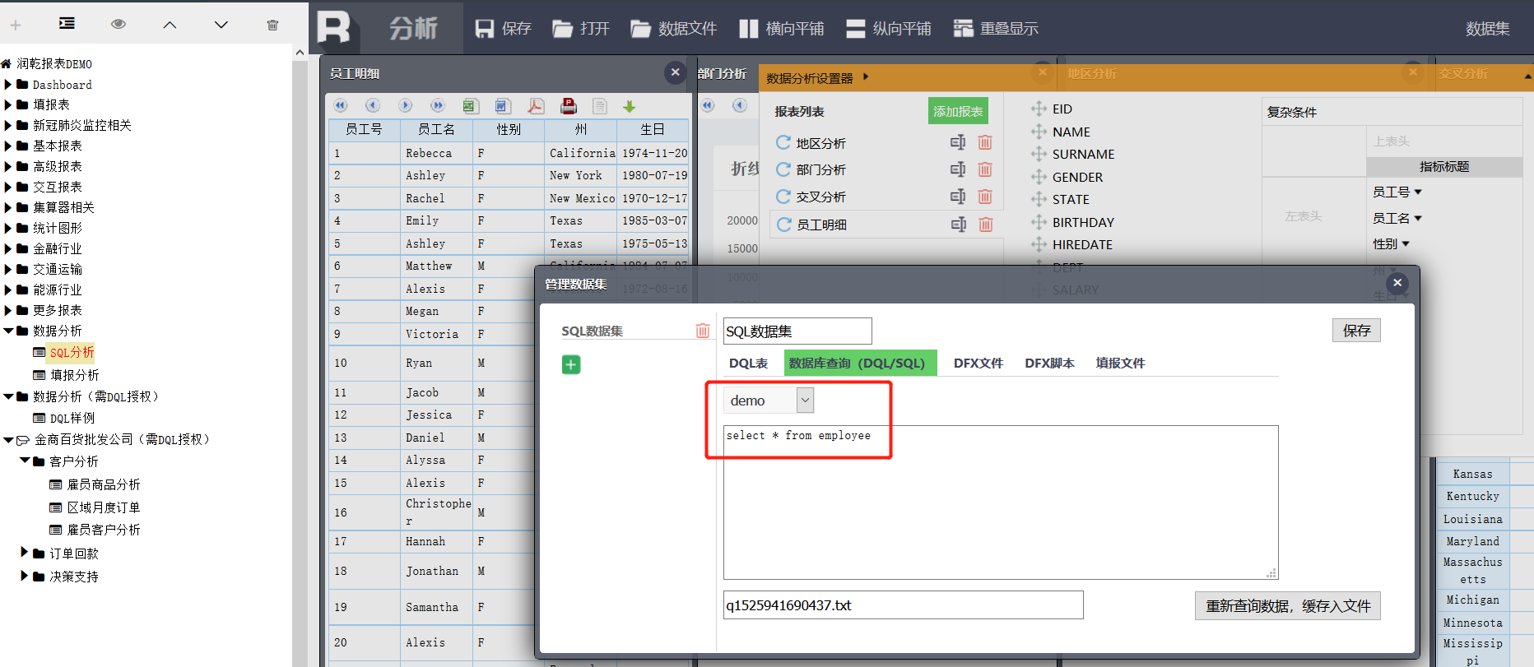This screenshot has height=667, width=1534.
Task: Open the demo data source dropdown
Action: point(806,401)
